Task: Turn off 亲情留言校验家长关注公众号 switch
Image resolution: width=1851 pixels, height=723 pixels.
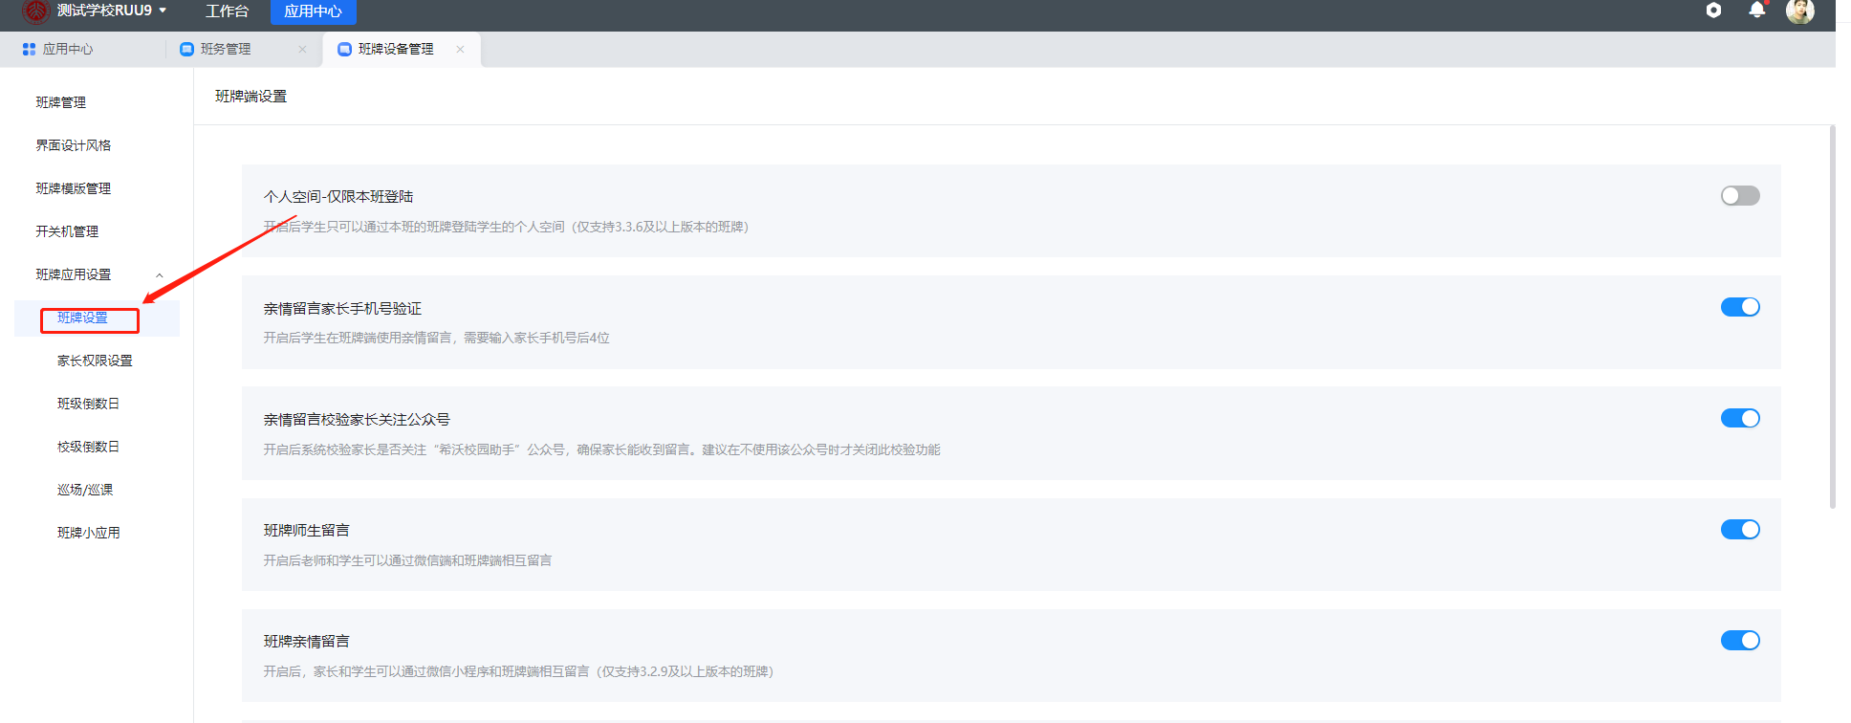Action: click(x=1740, y=418)
